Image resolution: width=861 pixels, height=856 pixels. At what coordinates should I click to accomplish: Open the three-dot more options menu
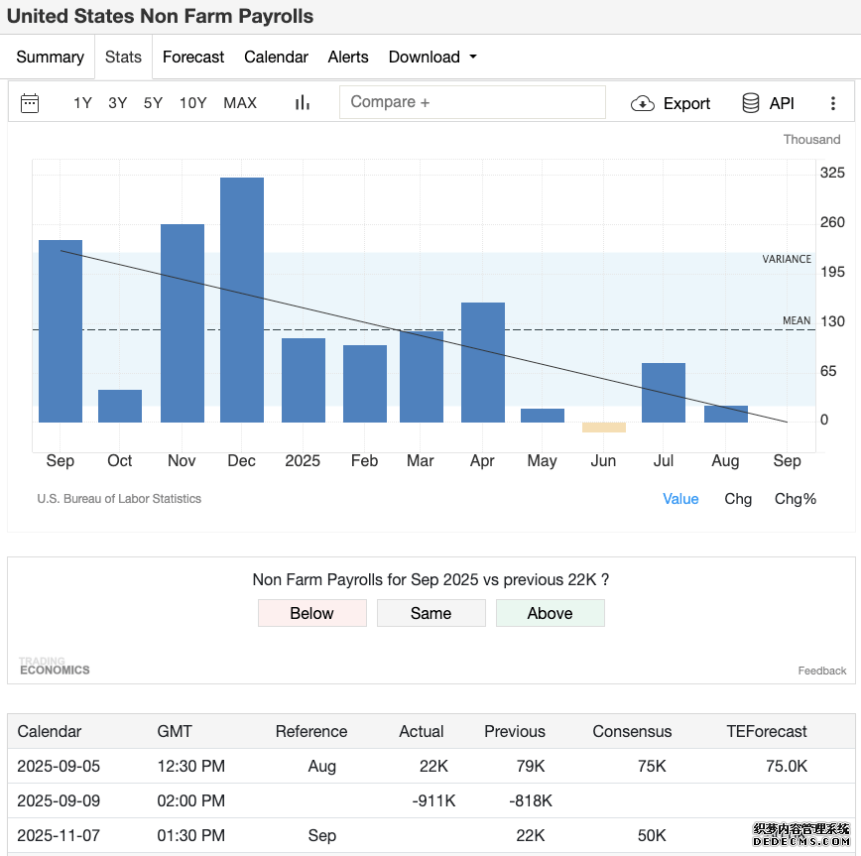pos(833,103)
